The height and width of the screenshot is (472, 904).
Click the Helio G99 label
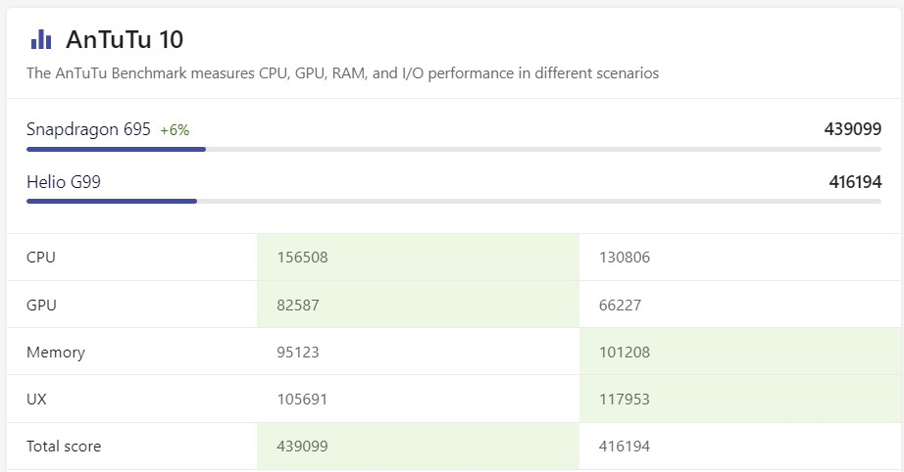pos(64,181)
